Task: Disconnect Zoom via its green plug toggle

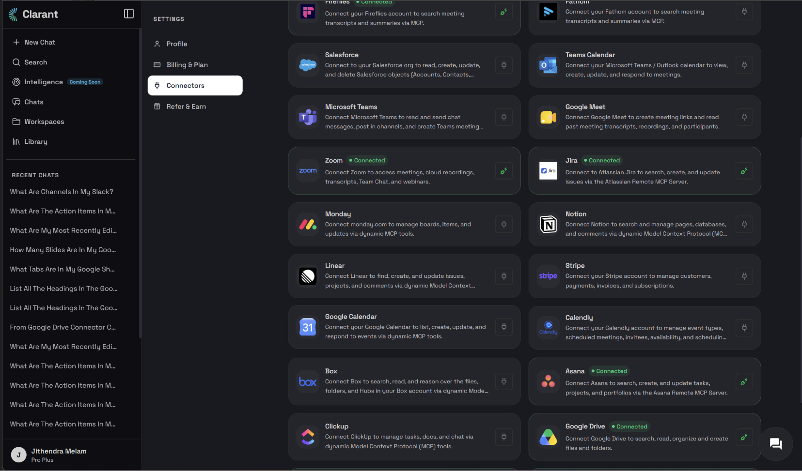Action: (x=504, y=171)
